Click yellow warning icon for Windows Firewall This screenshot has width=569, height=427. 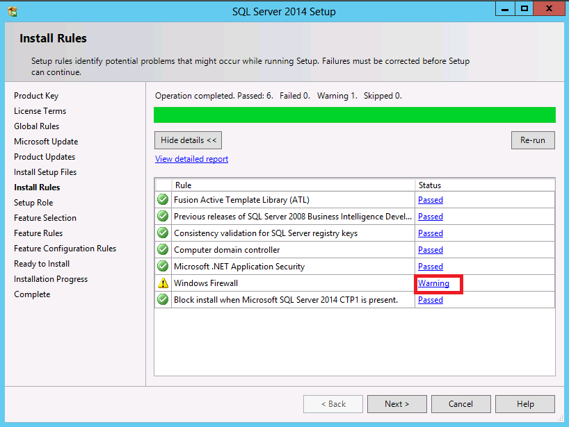[163, 283]
